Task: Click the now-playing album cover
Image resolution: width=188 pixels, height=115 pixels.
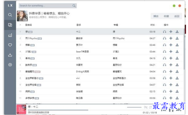Action: [x=21, y=109]
